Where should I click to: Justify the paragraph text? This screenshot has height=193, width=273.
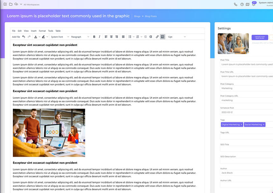tap(123, 37)
